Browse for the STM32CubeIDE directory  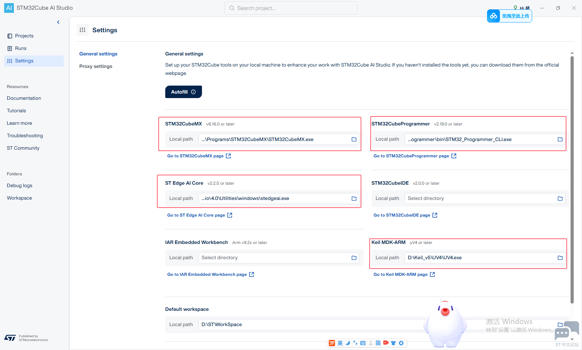click(560, 199)
